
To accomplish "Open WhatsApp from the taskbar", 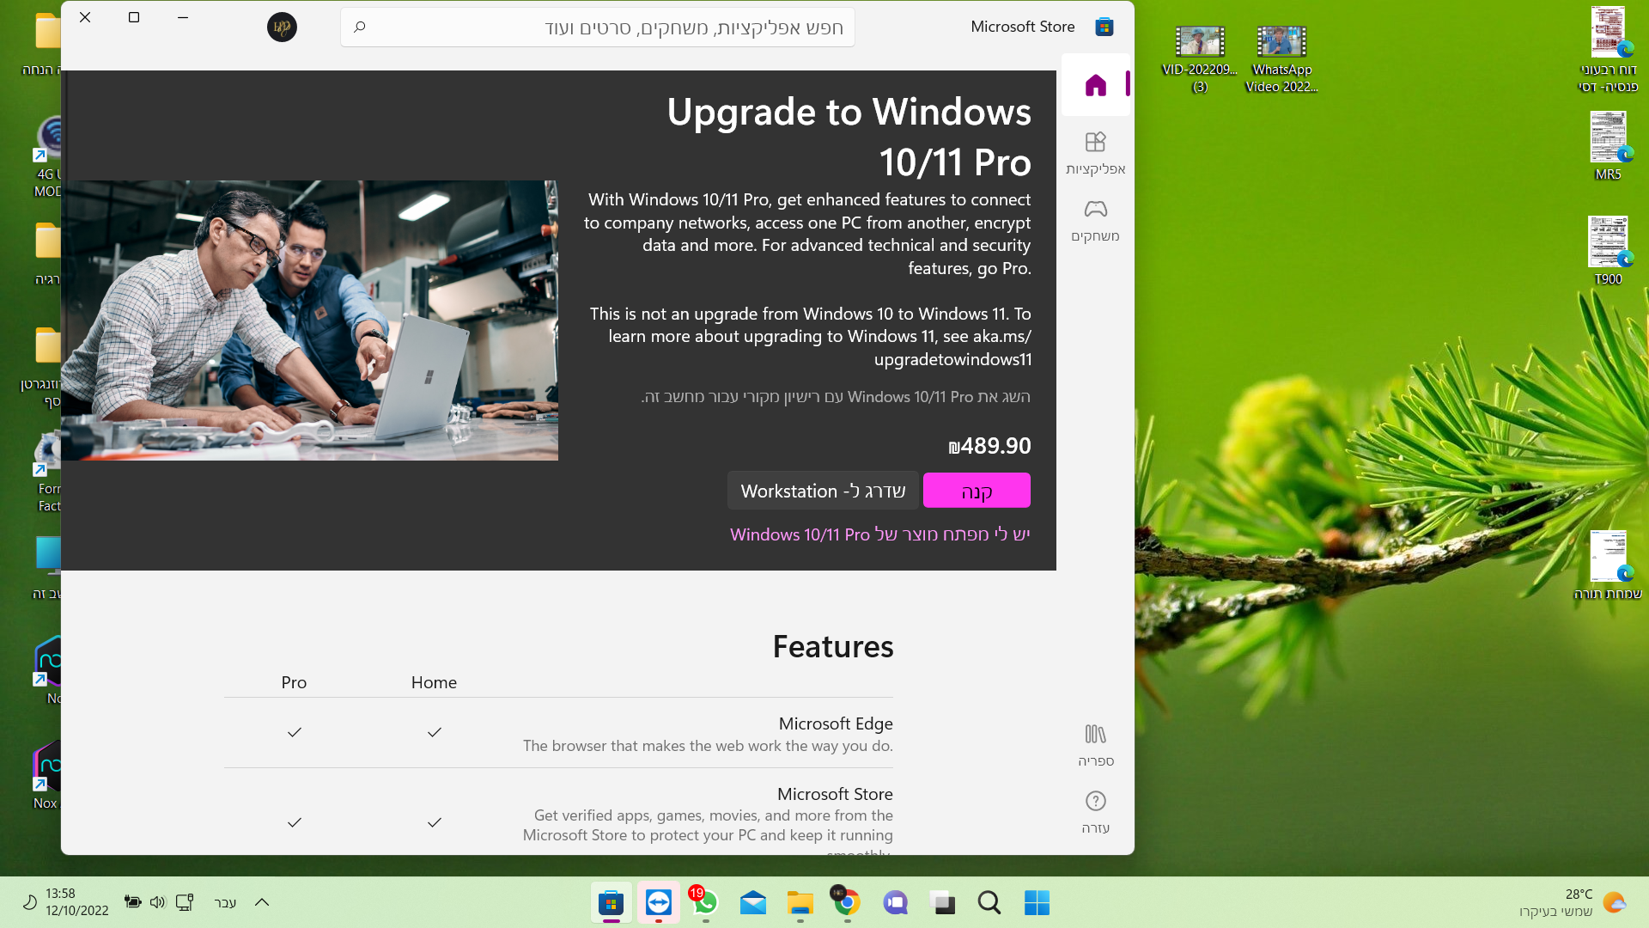I will [x=705, y=902].
